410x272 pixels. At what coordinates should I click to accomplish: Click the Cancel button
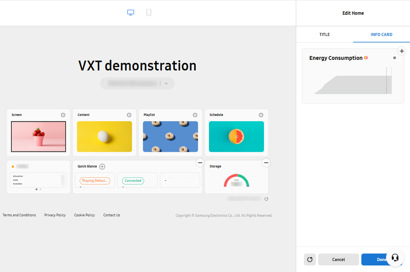point(338,259)
